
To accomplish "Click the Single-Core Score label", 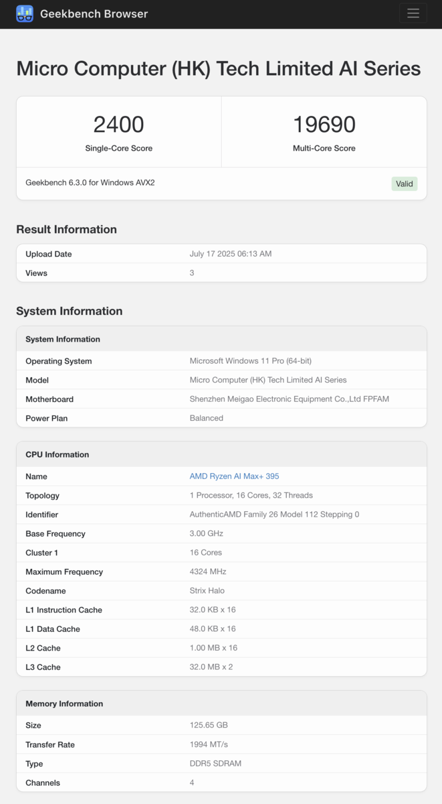I will point(118,148).
